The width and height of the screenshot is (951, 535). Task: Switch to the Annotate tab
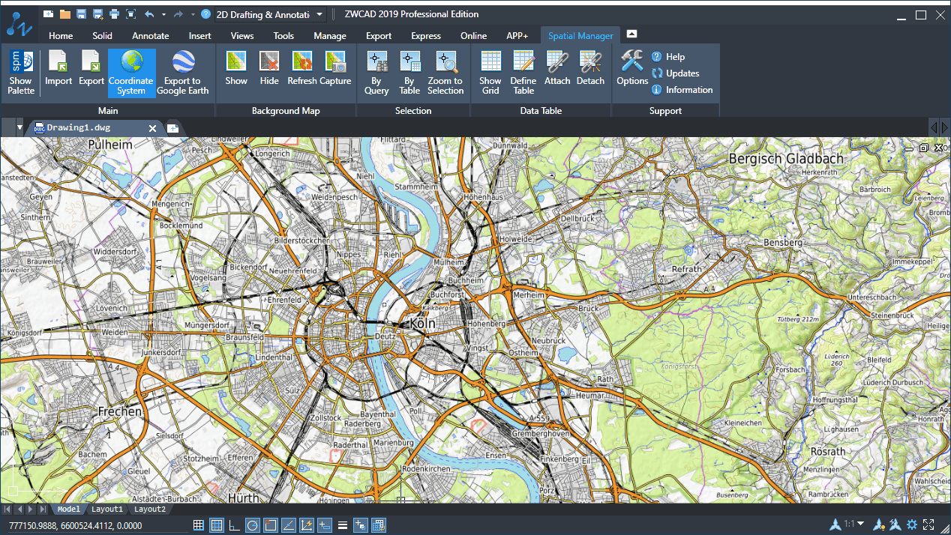click(151, 36)
